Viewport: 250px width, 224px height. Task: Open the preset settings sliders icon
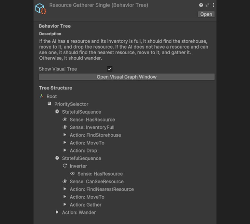(x=207, y=5)
